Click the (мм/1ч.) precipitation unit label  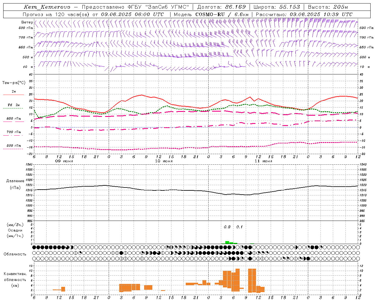[15, 236]
